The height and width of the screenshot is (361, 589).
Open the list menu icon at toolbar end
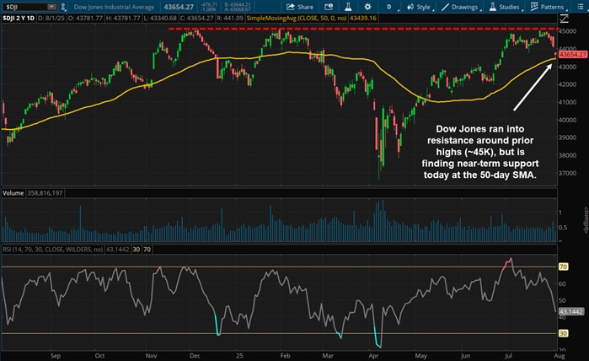[x=581, y=7]
